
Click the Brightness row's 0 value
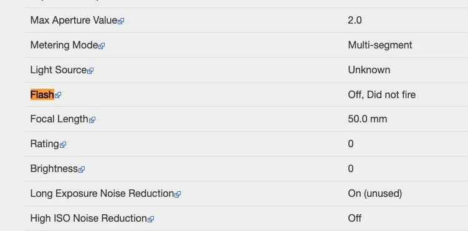351,168
